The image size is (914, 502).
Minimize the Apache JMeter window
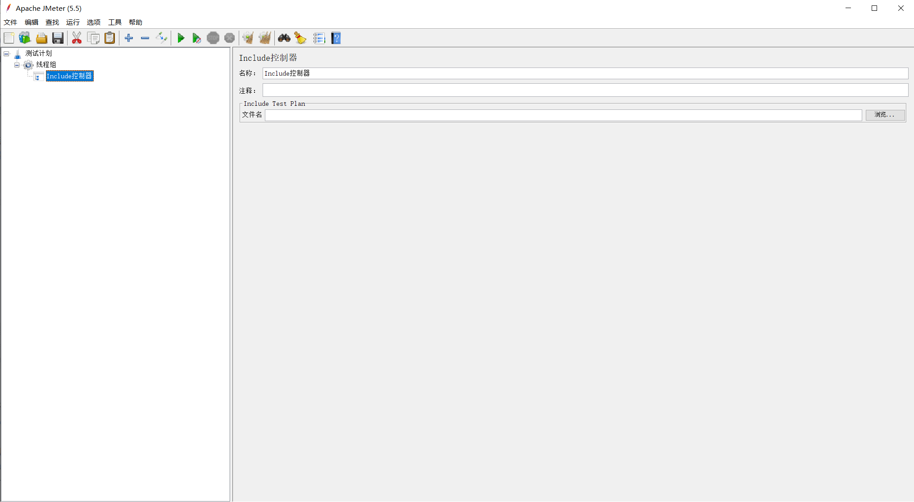(x=848, y=8)
